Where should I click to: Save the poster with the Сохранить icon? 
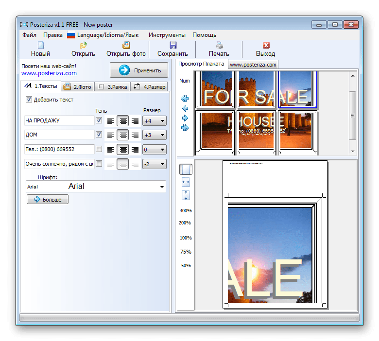point(172,46)
